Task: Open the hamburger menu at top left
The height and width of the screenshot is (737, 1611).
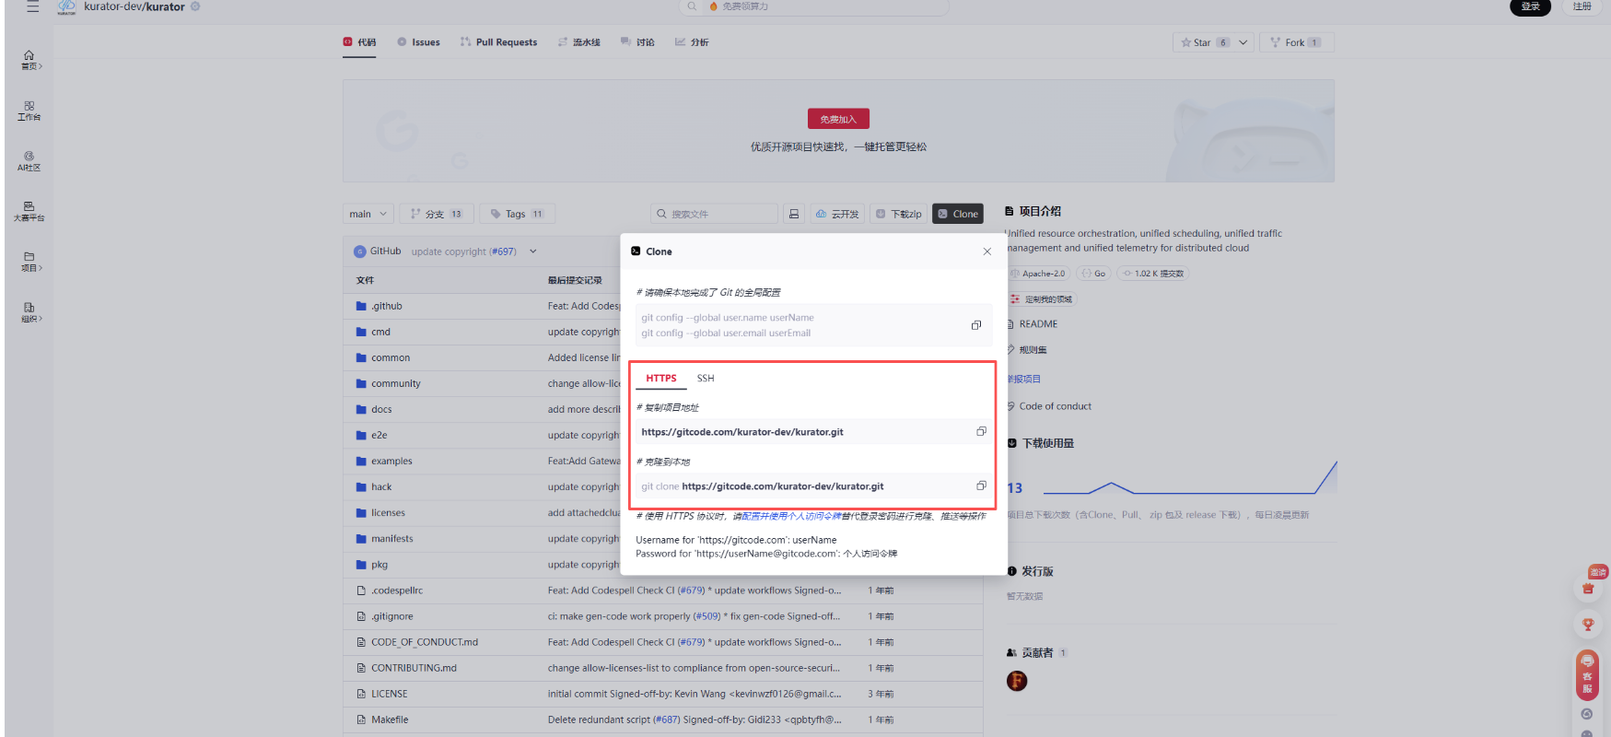Action: click(x=32, y=6)
